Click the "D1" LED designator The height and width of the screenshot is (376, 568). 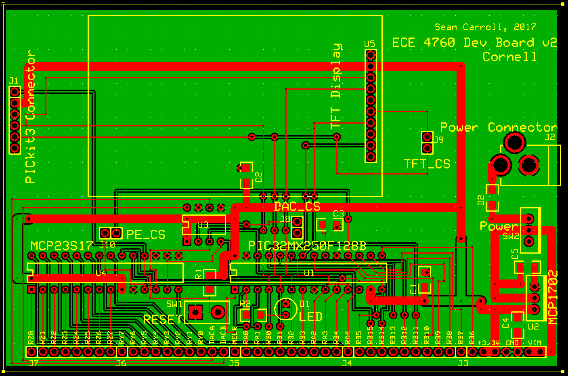[304, 304]
